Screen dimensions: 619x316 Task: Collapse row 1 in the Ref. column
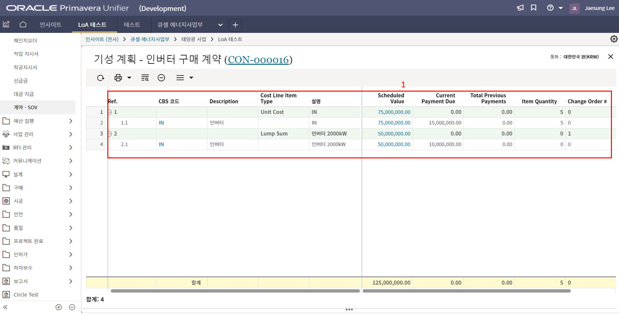pos(110,112)
